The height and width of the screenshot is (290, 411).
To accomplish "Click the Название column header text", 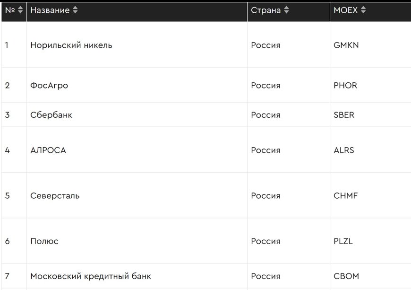I will (50, 10).
